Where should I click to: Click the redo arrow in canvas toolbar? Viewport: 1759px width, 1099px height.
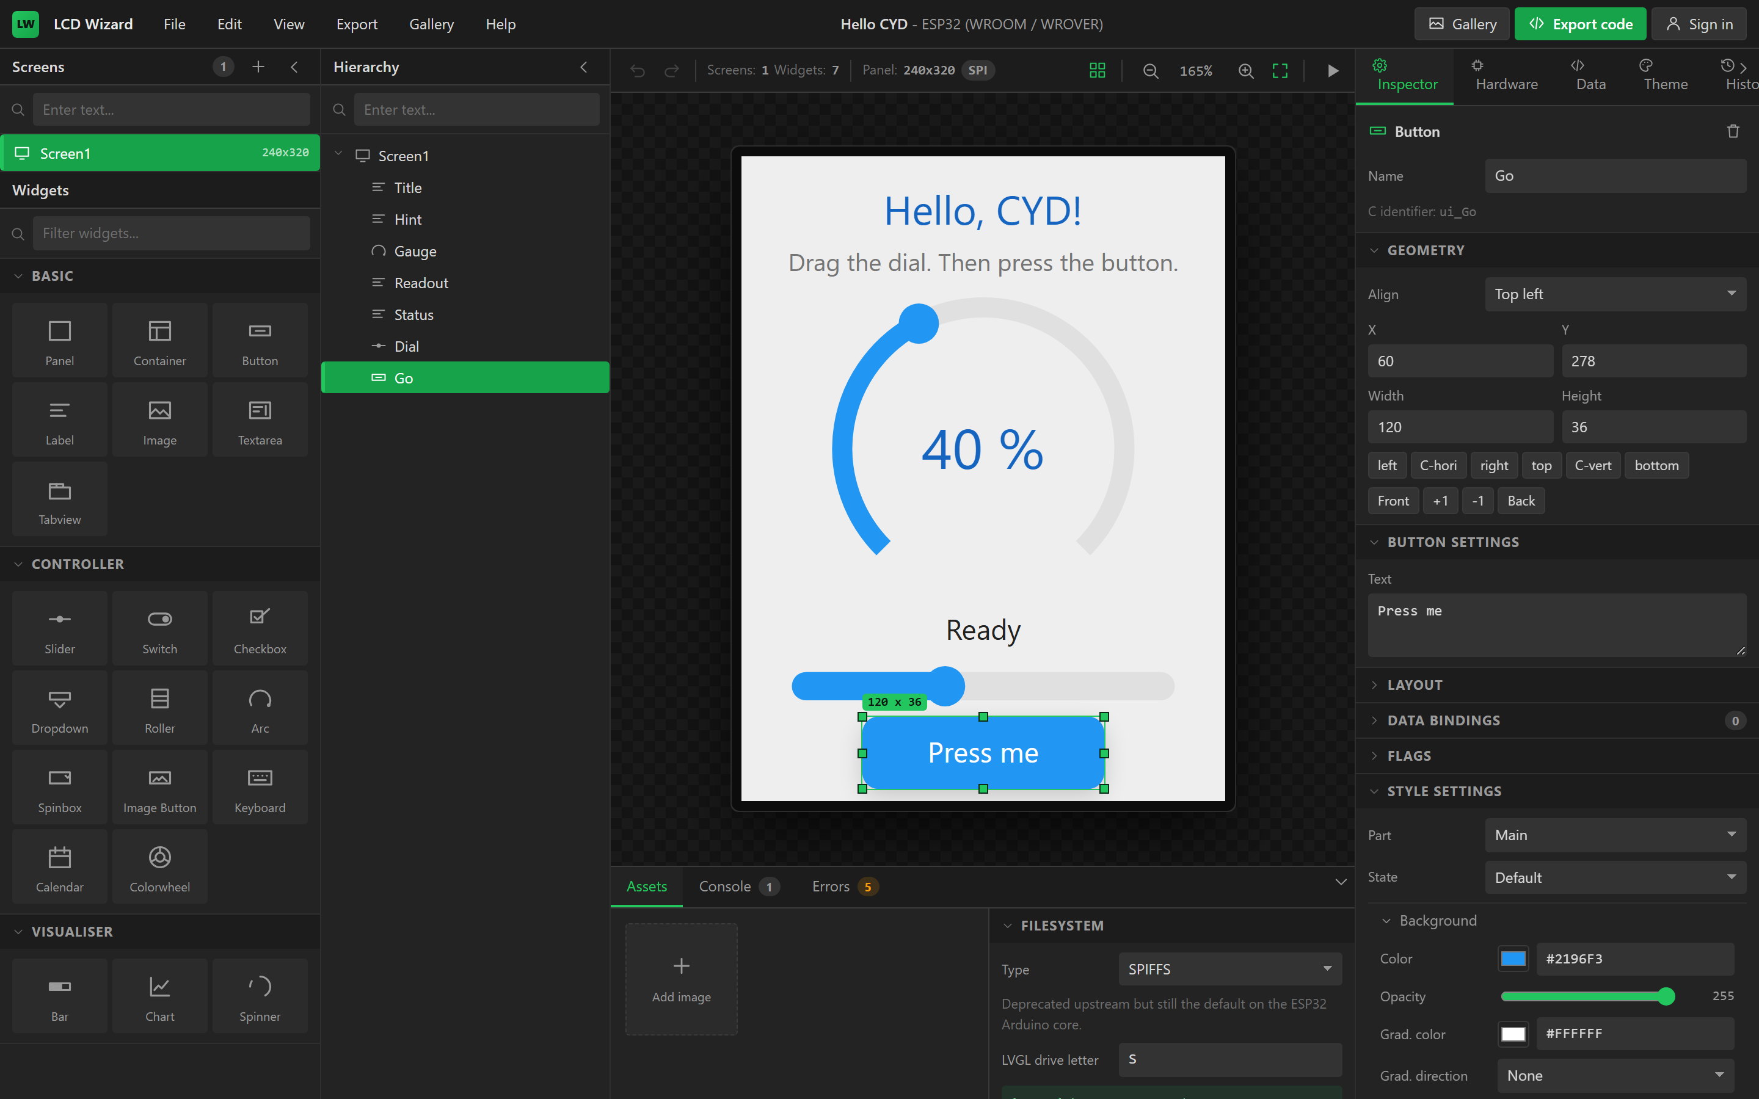(x=672, y=70)
